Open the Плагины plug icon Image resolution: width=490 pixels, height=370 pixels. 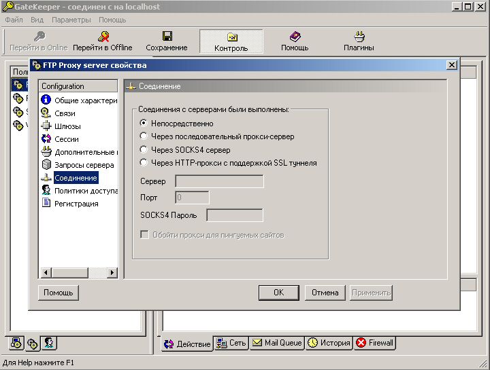359,37
